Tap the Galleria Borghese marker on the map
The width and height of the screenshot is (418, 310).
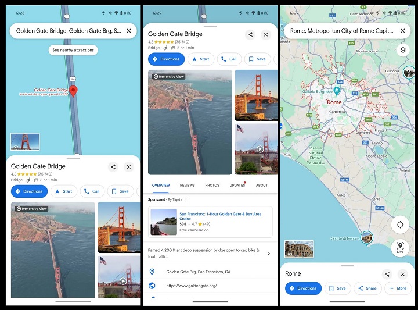click(x=336, y=92)
